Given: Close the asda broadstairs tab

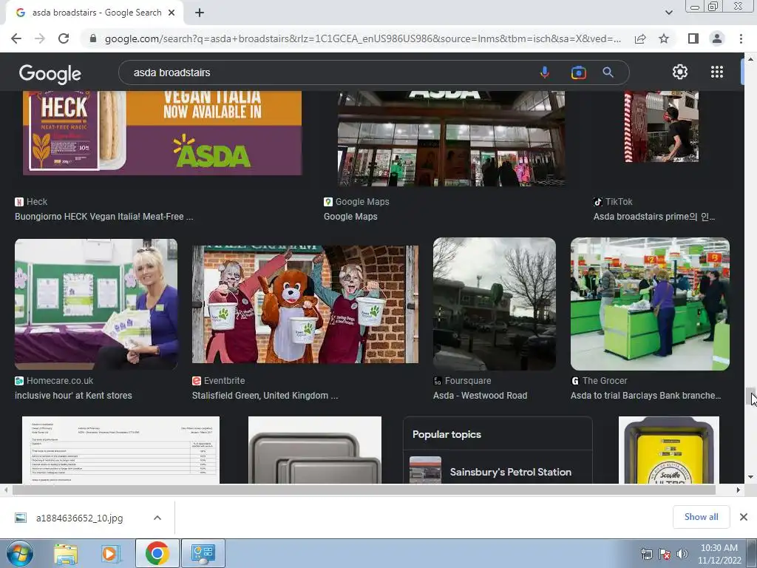Looking at the screenshot, I should (172, 13).
